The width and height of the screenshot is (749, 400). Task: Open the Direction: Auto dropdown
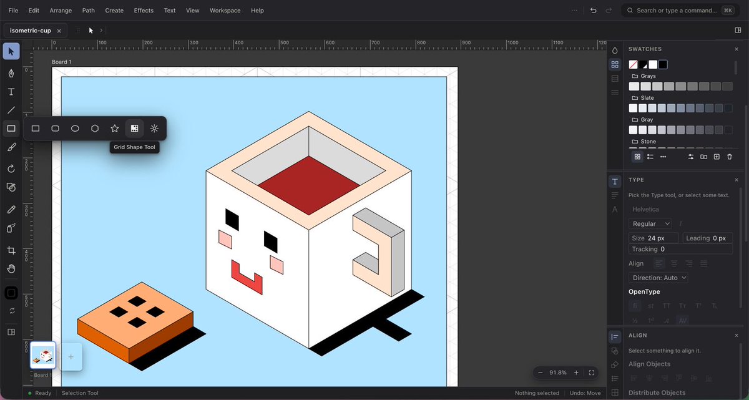tap(658, 278)
